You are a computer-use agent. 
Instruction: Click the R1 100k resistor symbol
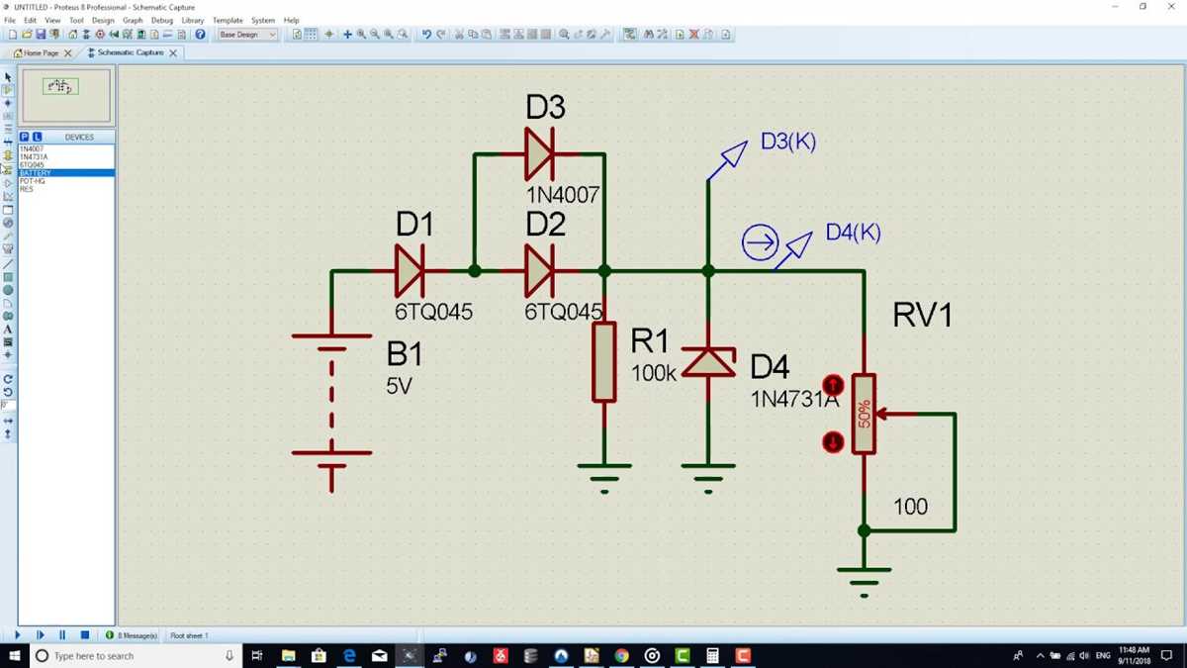coord(604,362)
